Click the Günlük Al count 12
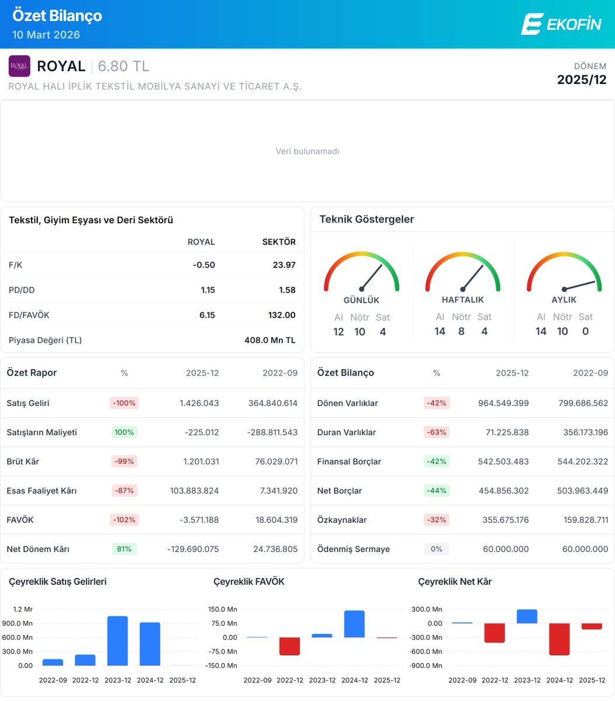This screenshot has width=615, height=701. 338,332
